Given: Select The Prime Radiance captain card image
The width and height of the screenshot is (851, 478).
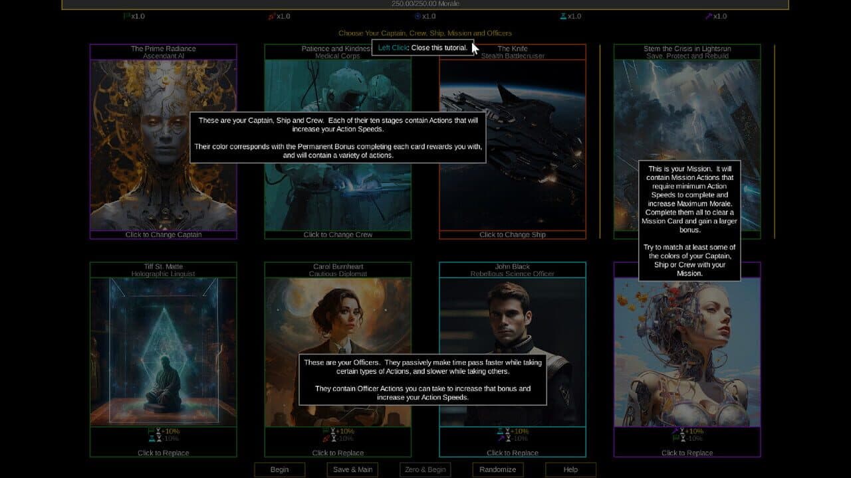Looking at the screenshot, I should 164,145.
